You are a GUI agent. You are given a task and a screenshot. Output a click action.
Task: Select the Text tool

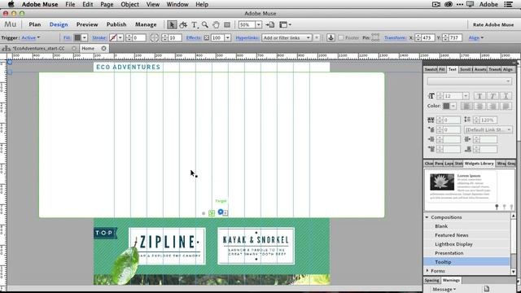click(195, 25)
